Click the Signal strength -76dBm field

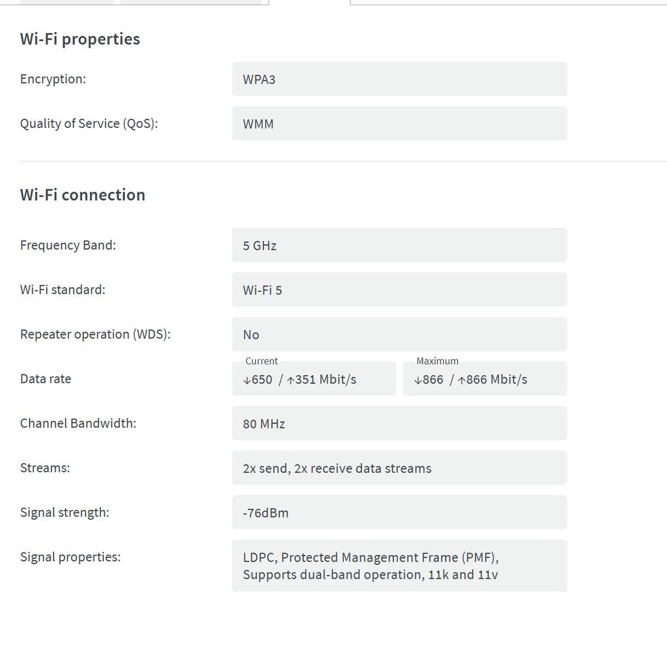click(399, 512)
